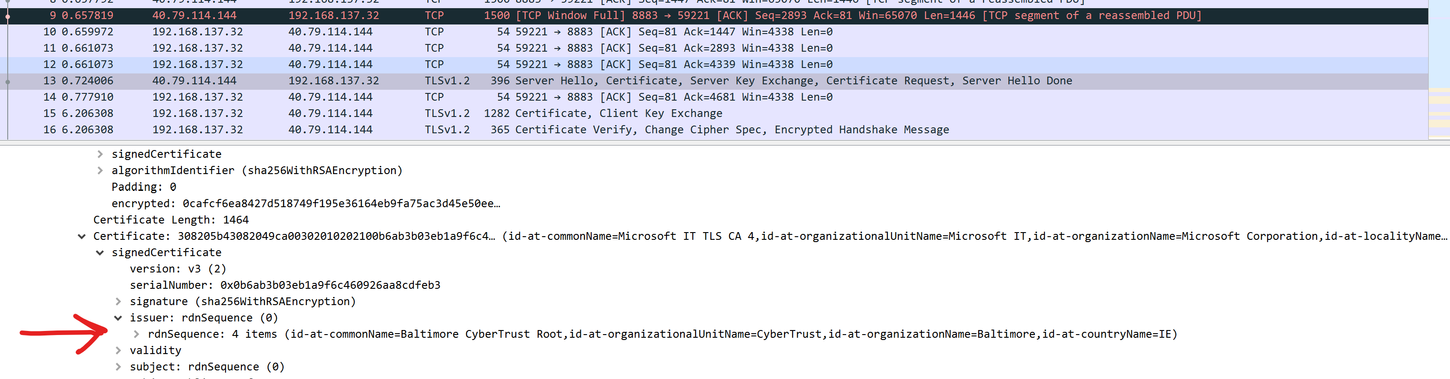Expand the validity field

coord(118,350)
